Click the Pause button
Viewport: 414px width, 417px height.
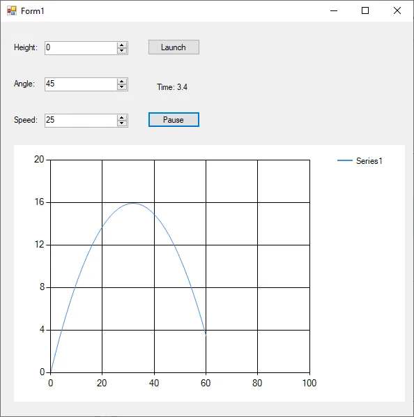click(174, 120)
